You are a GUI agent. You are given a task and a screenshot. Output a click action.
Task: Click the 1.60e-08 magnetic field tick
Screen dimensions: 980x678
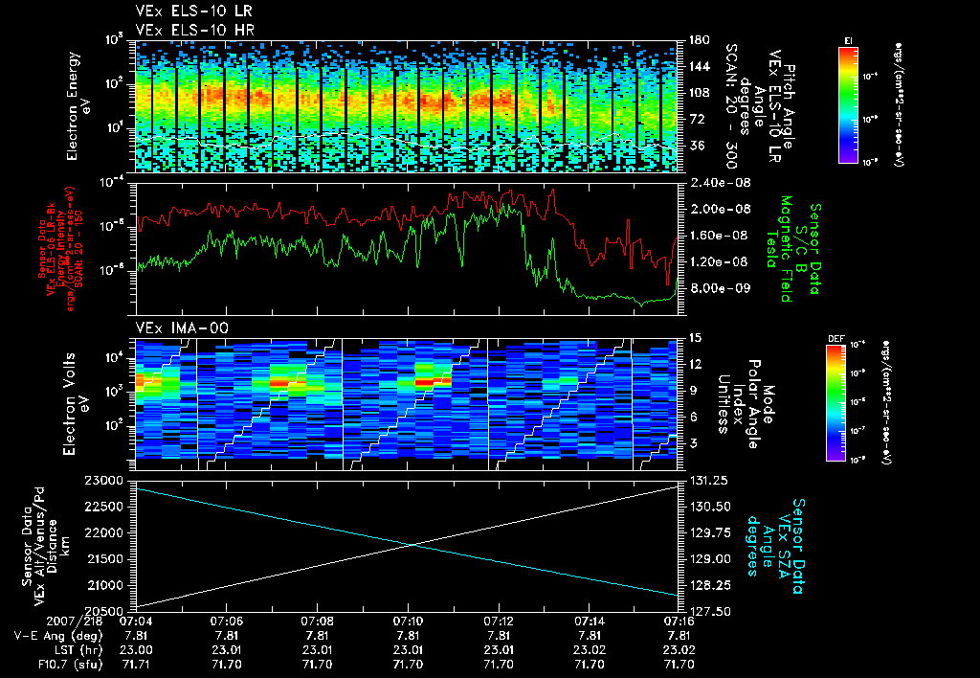point(720,236)
